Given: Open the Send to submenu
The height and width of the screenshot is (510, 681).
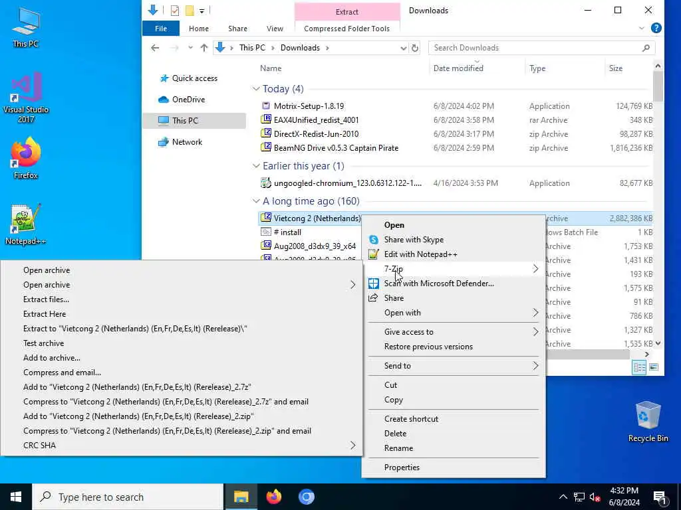Looking at the screenshot, I should tap(454, 366).
